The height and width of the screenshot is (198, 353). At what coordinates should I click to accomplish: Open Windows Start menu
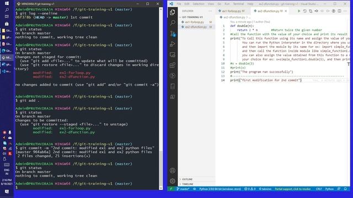pyautogui.click(x=7, y=3)
